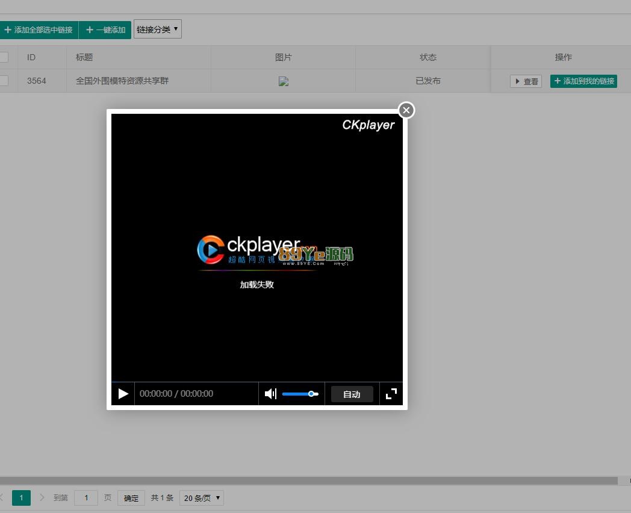631x513 pixels.
Task: Click the 已发布 status cell
Action: coord(427,81)
